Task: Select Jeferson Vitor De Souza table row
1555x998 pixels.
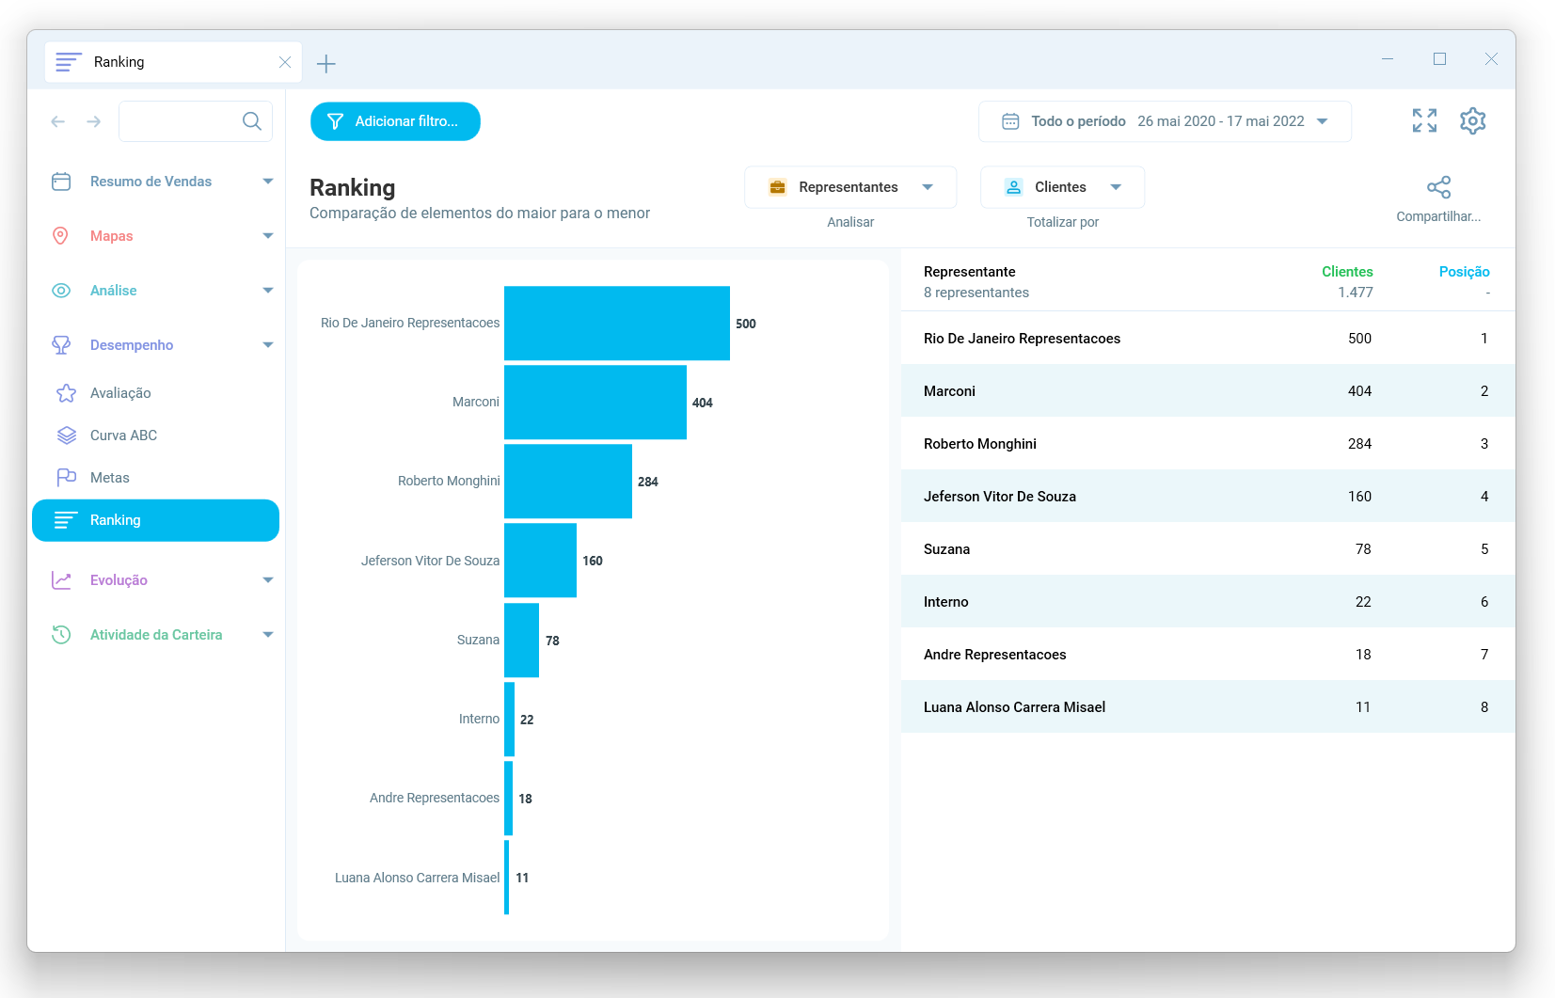Action: (x=1208, y=497)
